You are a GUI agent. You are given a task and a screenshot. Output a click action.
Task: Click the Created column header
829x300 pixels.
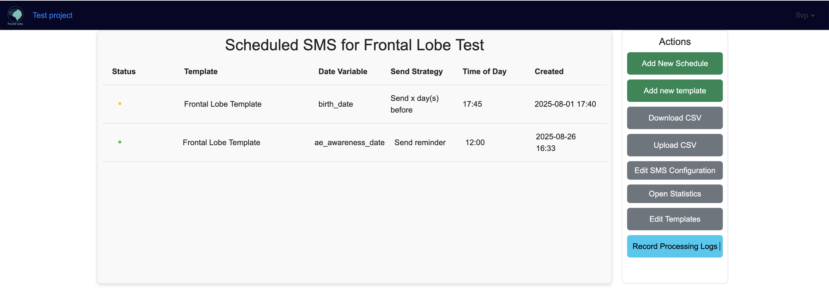point(549,72)
